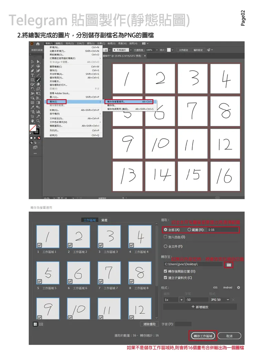Viewport: 255px width, 360px height.
Task: Toggle 轉存後開啟位置 (O) checkbox
Action: click(165, 271)
